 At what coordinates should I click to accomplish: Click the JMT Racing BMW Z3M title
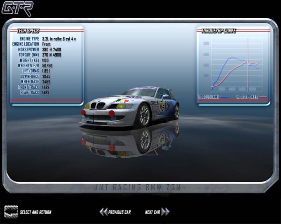(140, 188)
